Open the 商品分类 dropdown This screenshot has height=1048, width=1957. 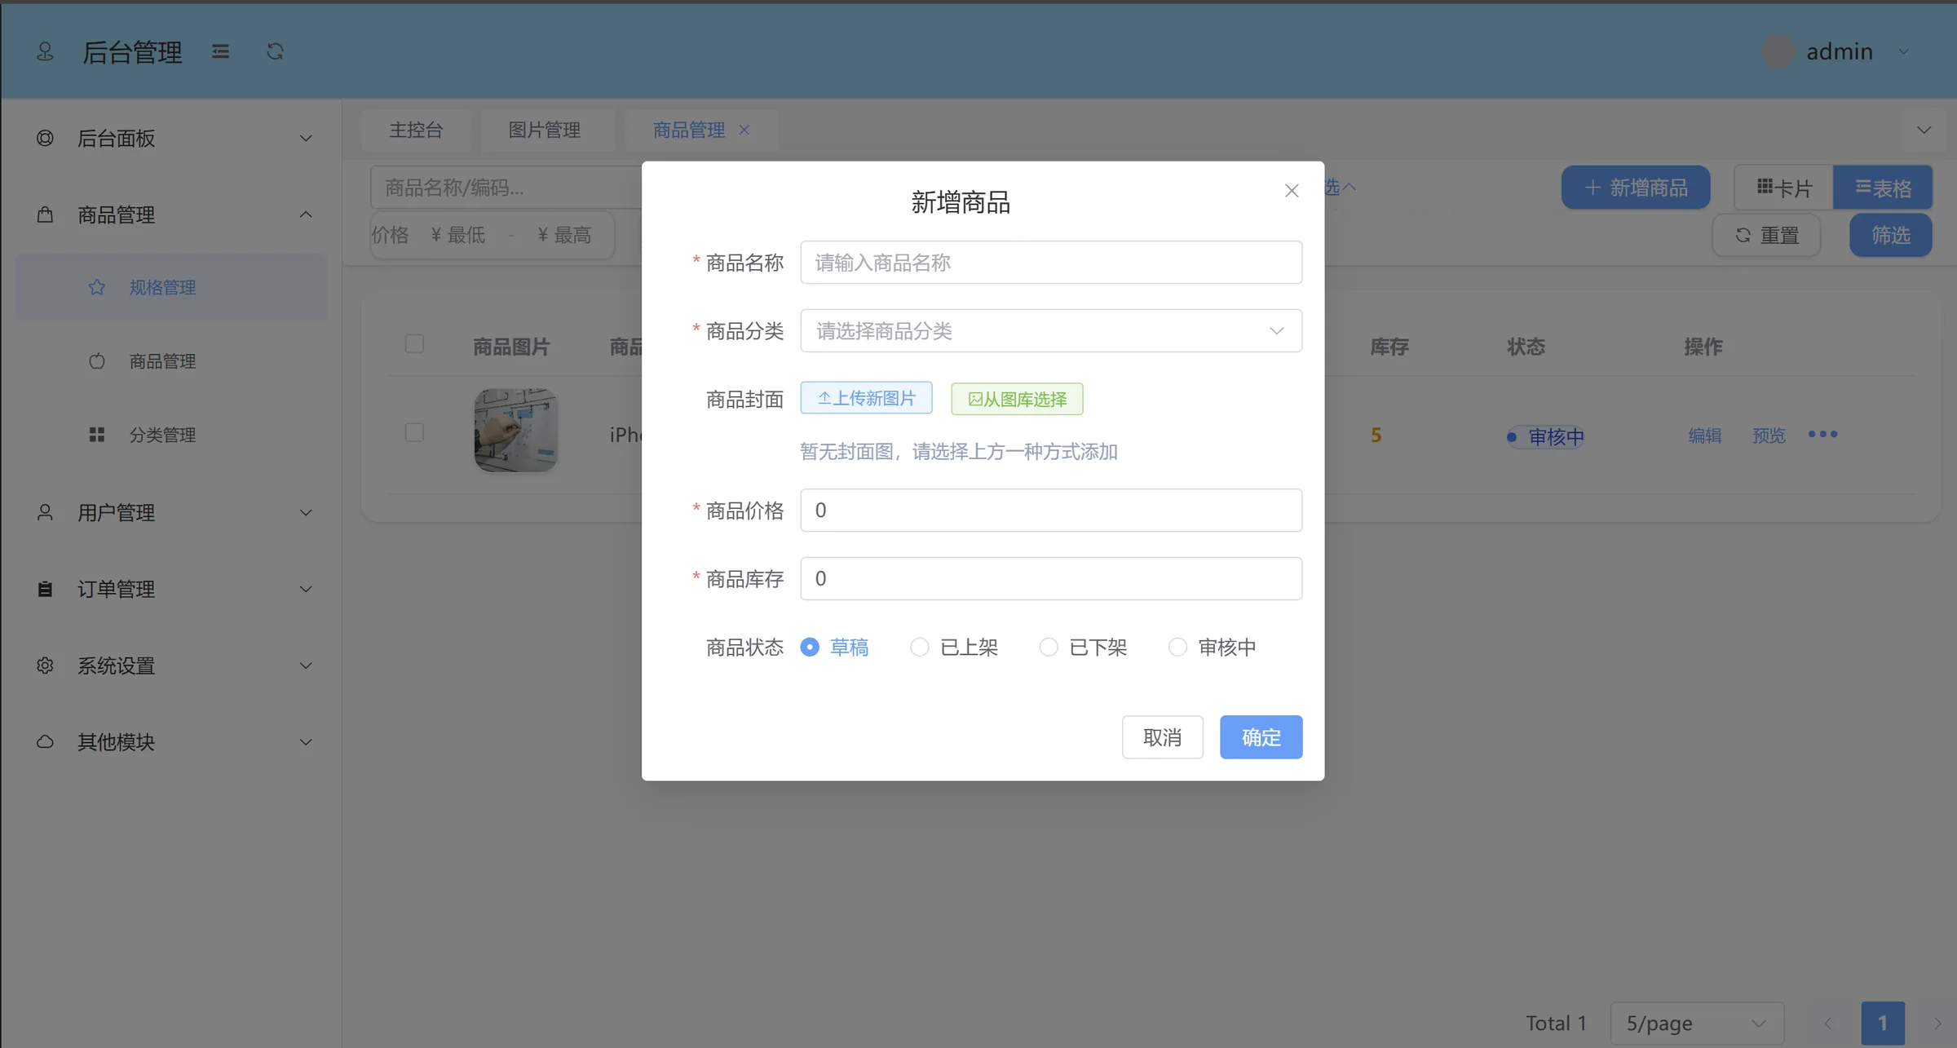(x=1051, y=330)
